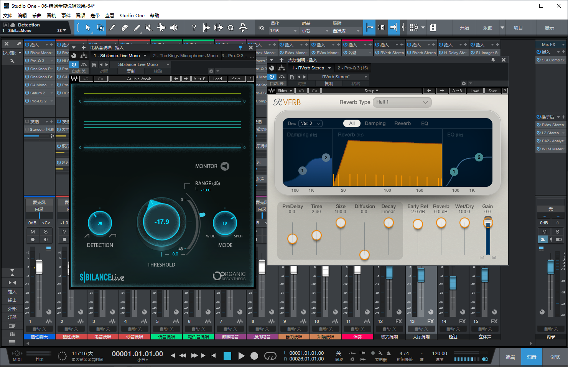Viewport: 568px width, 367px height.
Task: Mute mixer channel 1
Action: (x=33, y=232)
